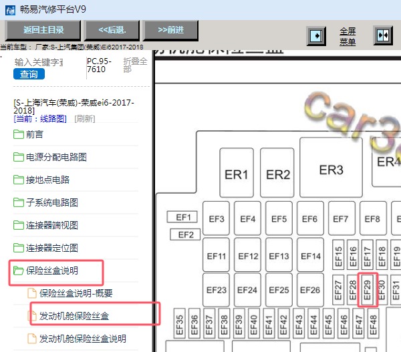Click the 保险丝盒说明-概要 page icon
Viewport: 401px width, 352px height.
pos(32,293)
